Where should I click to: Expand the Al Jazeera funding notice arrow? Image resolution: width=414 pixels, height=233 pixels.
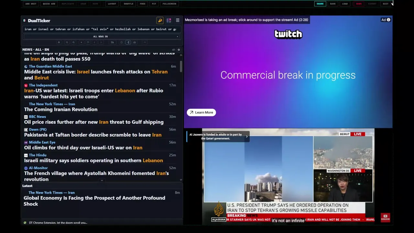(247, 137)
